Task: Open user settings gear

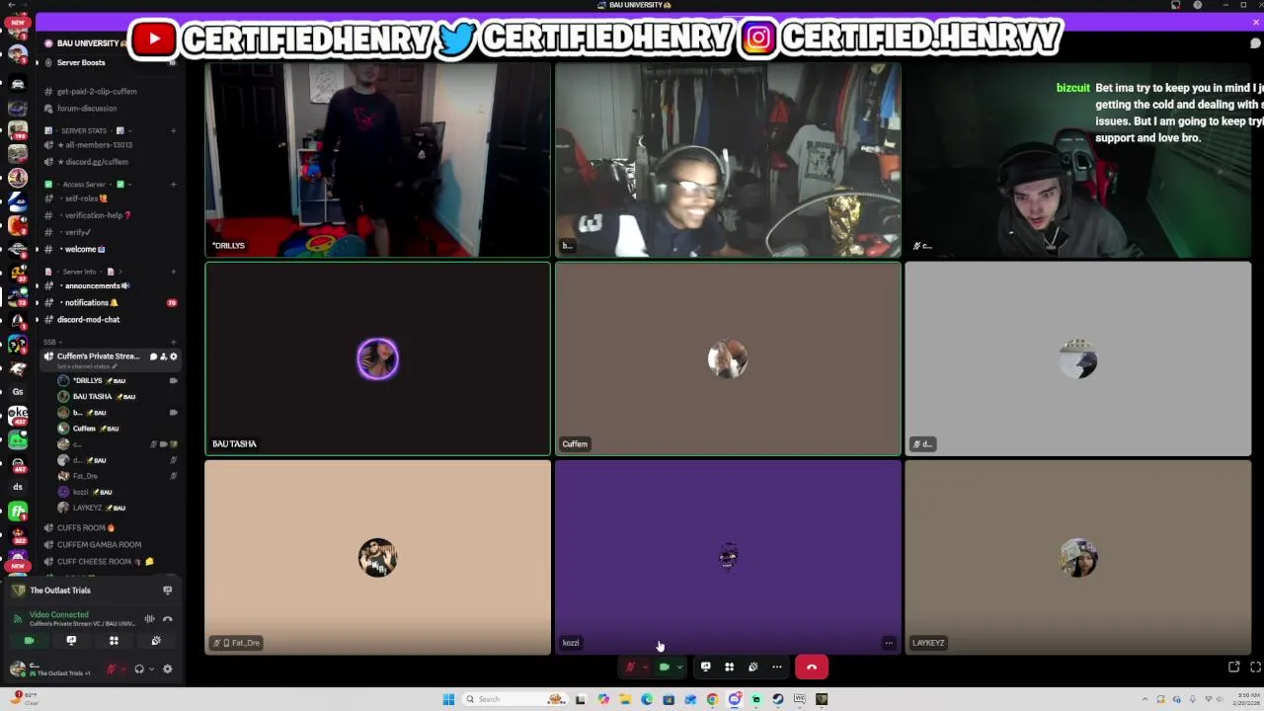Action: pos(167,670)
